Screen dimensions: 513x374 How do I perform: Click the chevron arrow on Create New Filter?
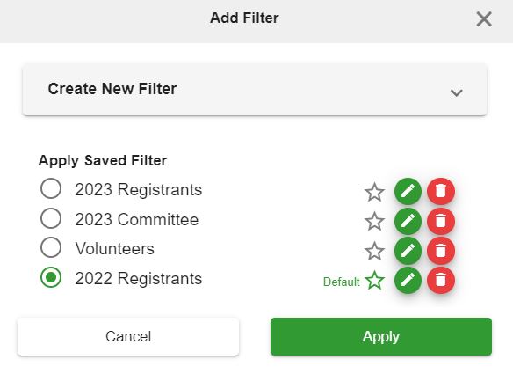click(456, 92)
